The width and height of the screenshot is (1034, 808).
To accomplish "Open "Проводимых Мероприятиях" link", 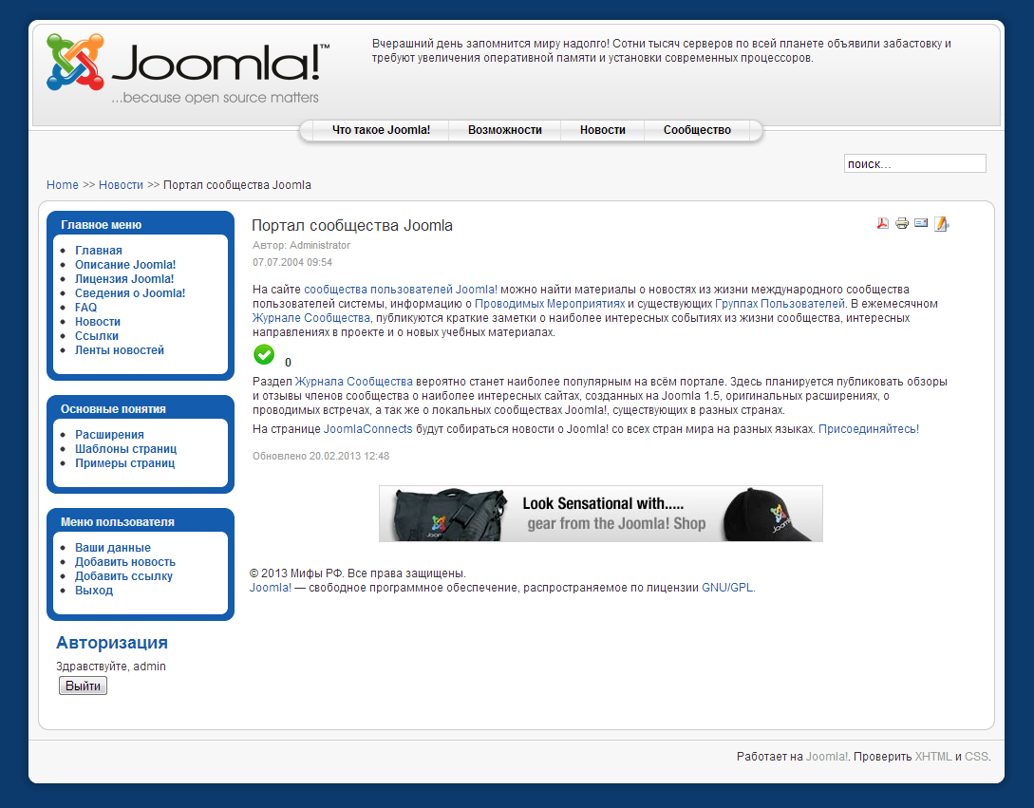I will (550, 304).
